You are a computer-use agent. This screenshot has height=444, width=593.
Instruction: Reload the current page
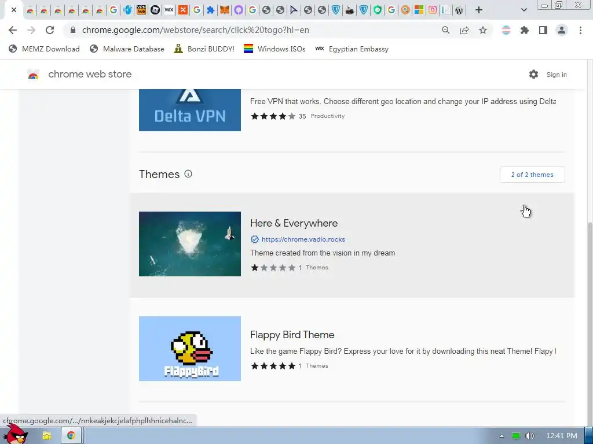tap(50, 30)
